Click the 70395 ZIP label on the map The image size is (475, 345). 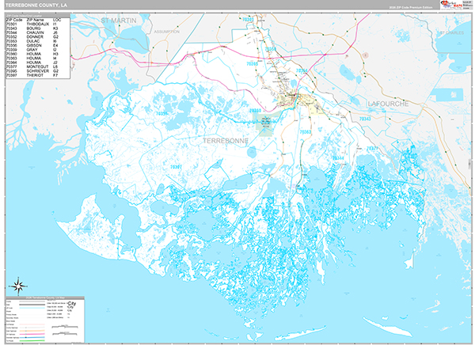click(252, 63)
